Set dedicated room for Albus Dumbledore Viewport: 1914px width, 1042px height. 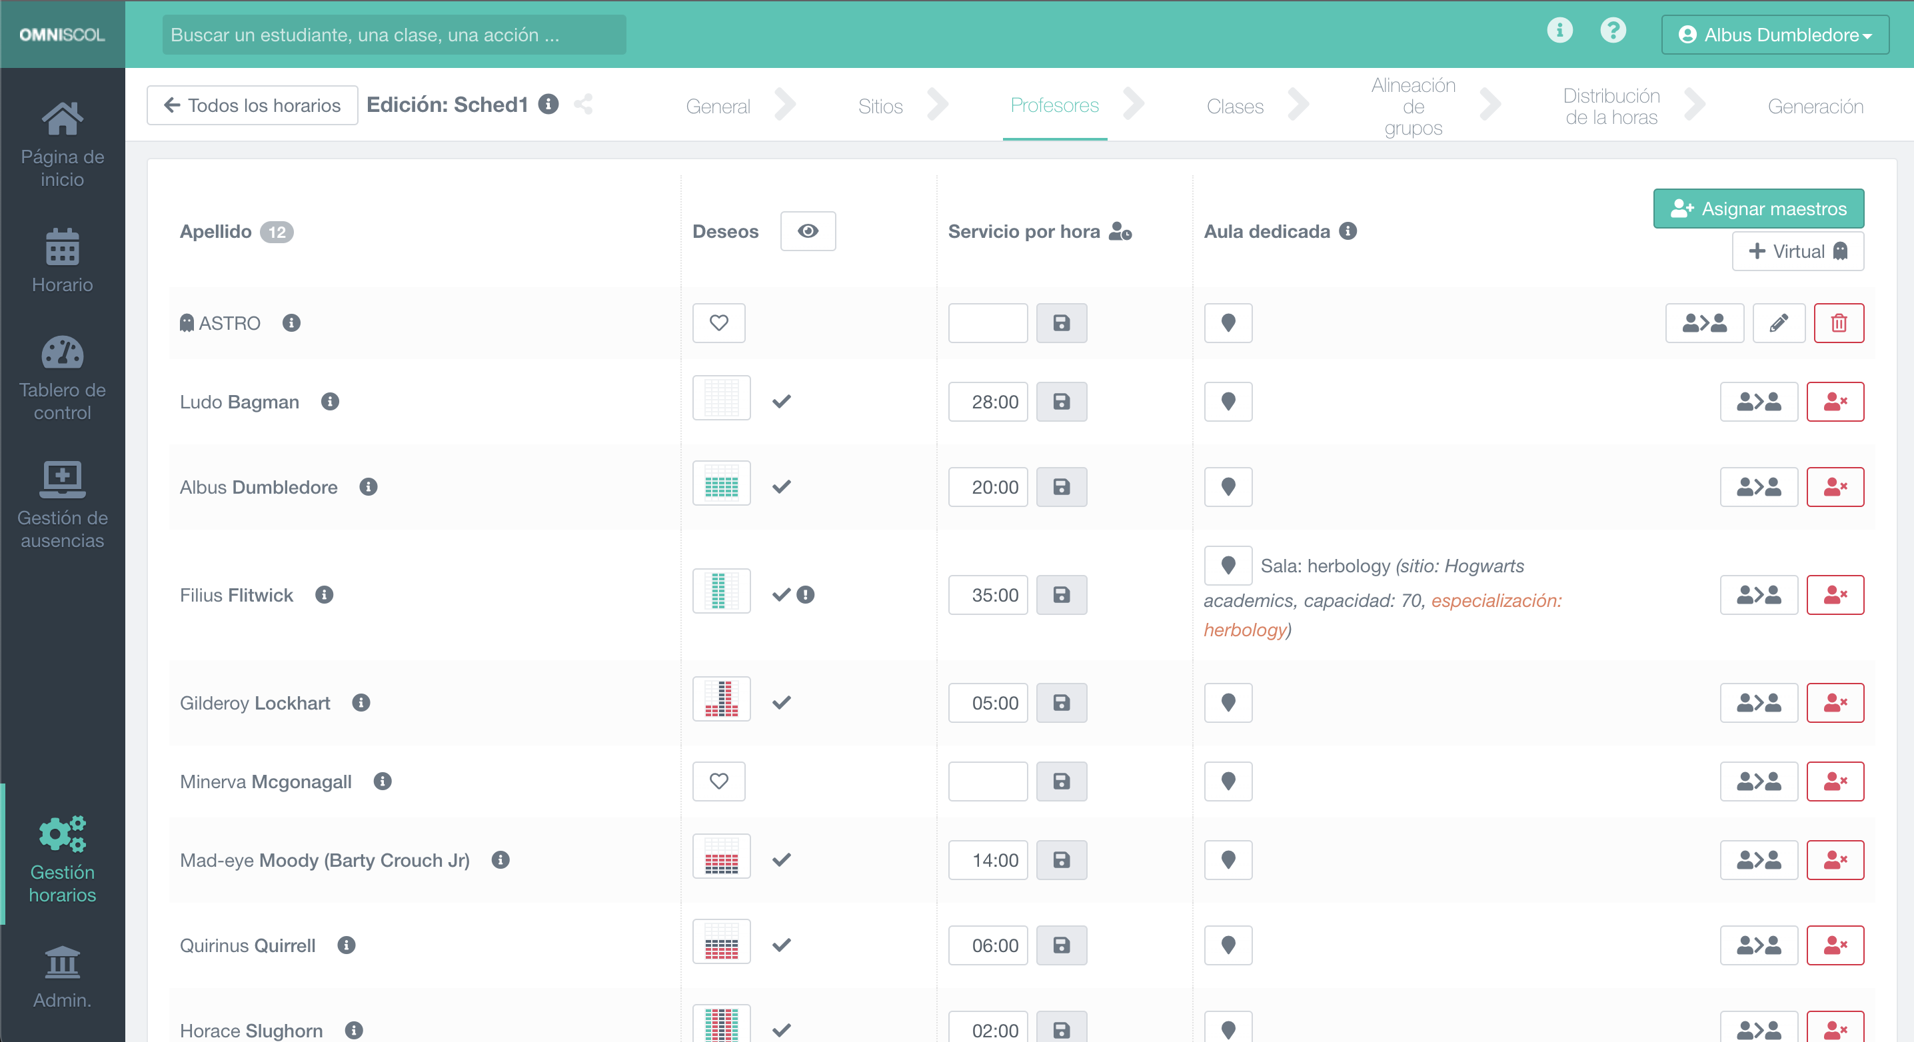(1228, 487)
